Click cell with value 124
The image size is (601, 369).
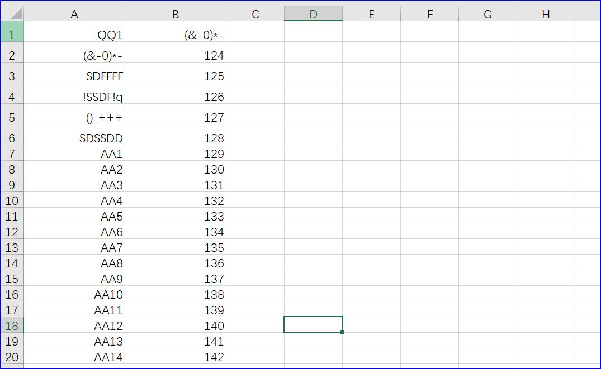(176, 52)
